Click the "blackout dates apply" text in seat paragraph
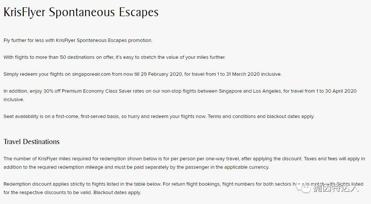 (x=291, y=117)
